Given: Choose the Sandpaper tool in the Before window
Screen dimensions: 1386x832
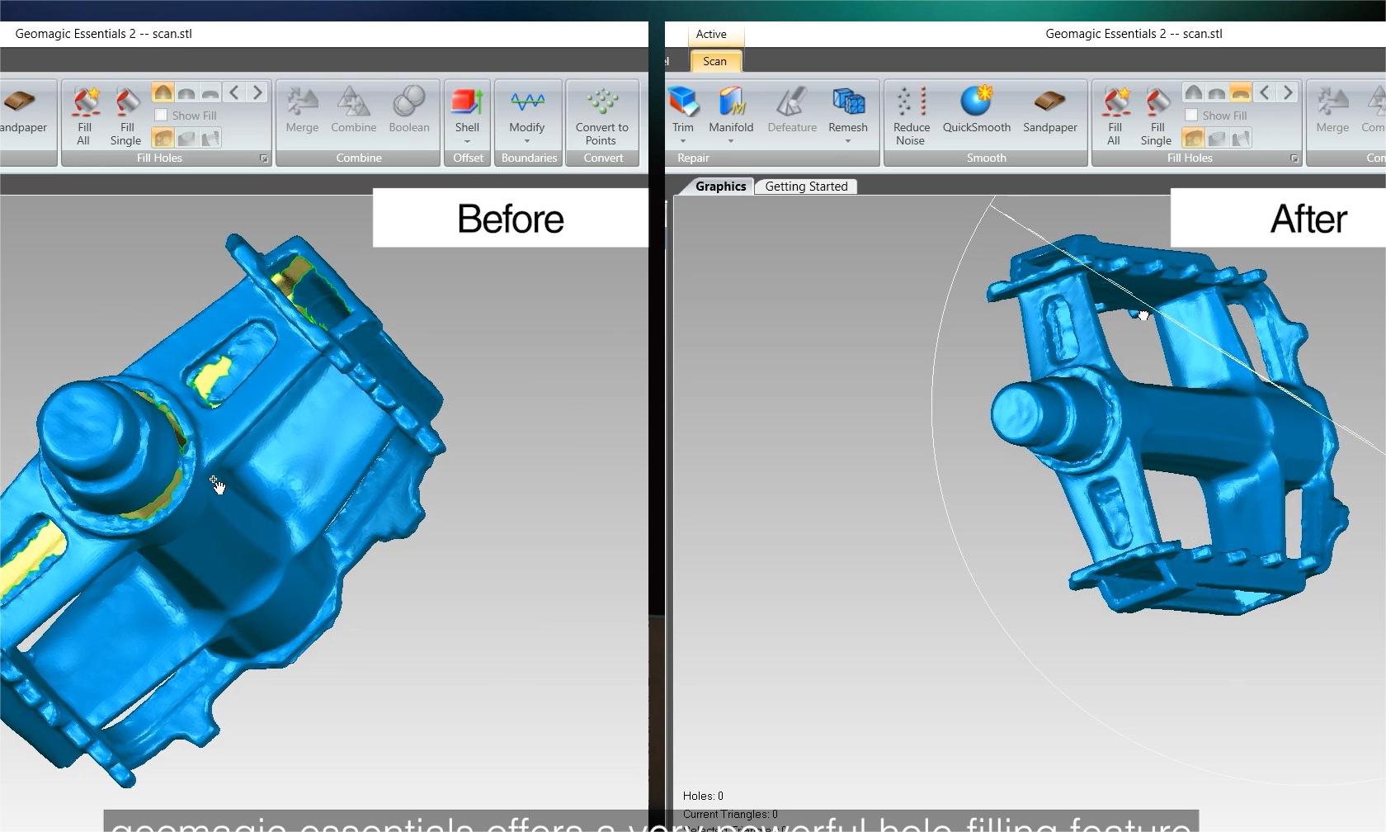Looking at the screenshot, I should tap(24, 111).
